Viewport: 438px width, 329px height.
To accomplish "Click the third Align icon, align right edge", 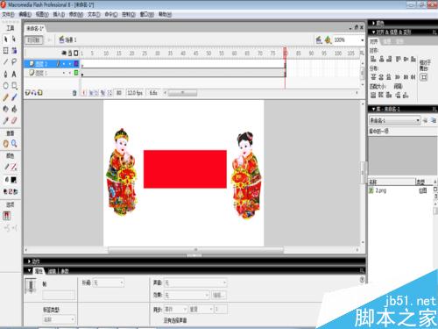I will tap(389, 59).
